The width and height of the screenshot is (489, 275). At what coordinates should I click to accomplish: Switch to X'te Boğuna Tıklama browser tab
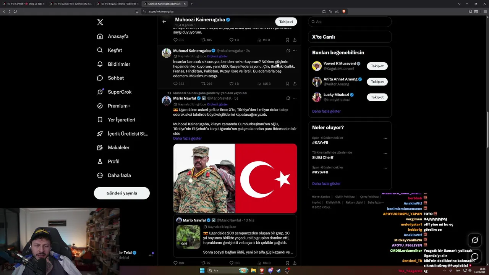pyautogui.click(x=118, y=4)
